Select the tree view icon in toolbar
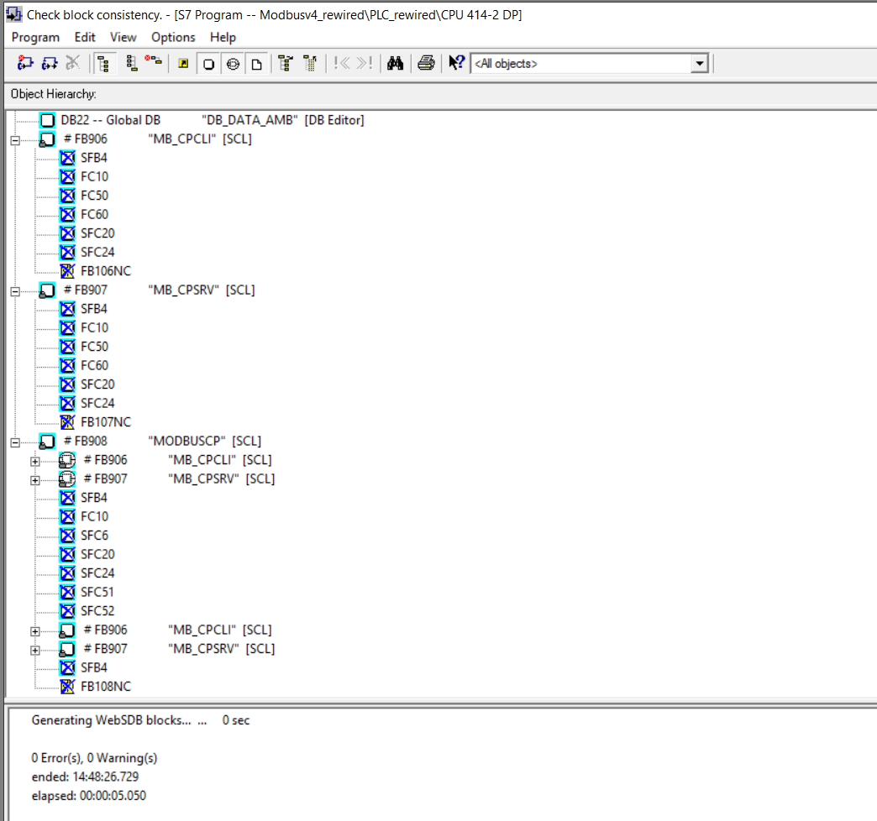This screenshot has width=877, height=821. click(104, 64)
